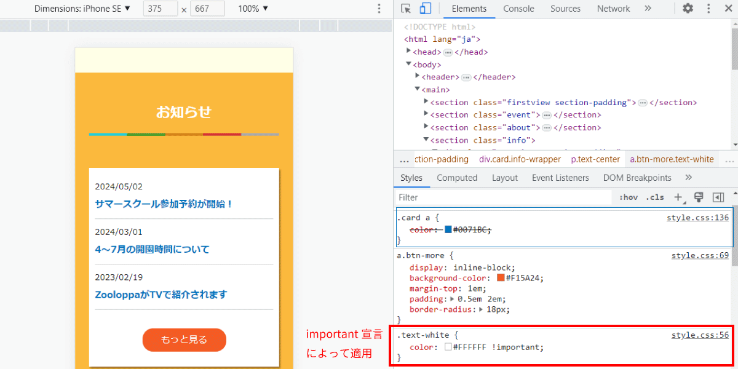Click the #F15A24 background color swatch
738x369 pixels.
click(501, 278)
